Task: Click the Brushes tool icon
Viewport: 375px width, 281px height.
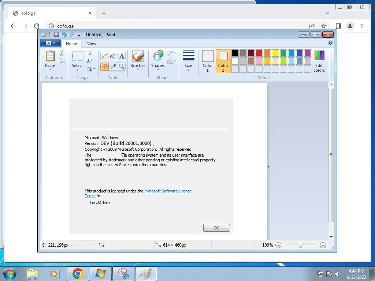Action: click(x=138, y=56)
